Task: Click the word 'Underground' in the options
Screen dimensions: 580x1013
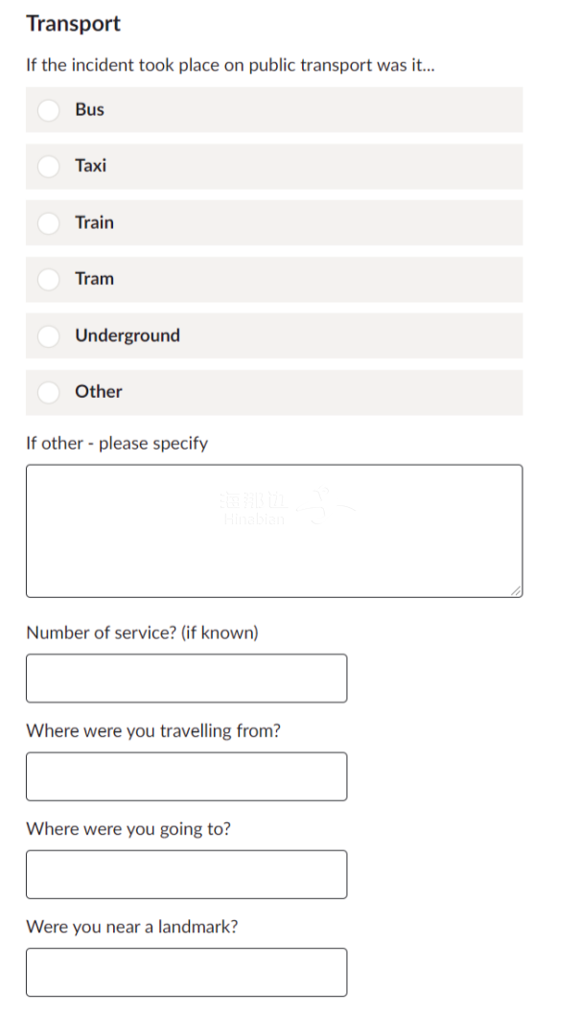Action: (128, 336)
